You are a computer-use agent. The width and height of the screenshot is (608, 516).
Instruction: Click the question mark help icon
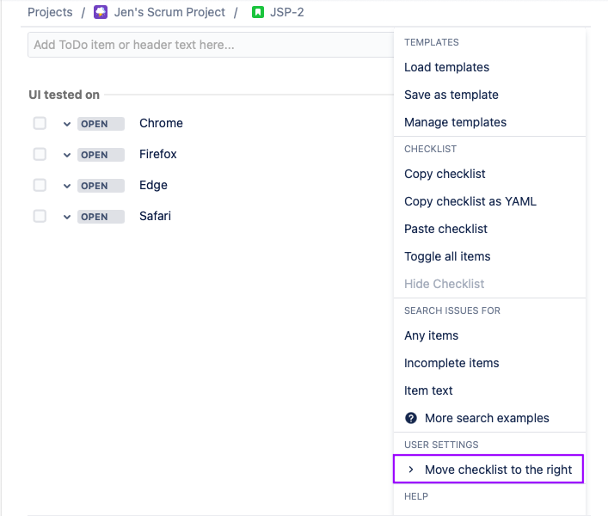tap(411, 418)
